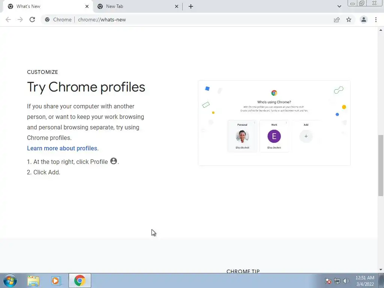Click the Chrome taskbar icon
Viewport: 384px width, 288px height.
(79, 280)
